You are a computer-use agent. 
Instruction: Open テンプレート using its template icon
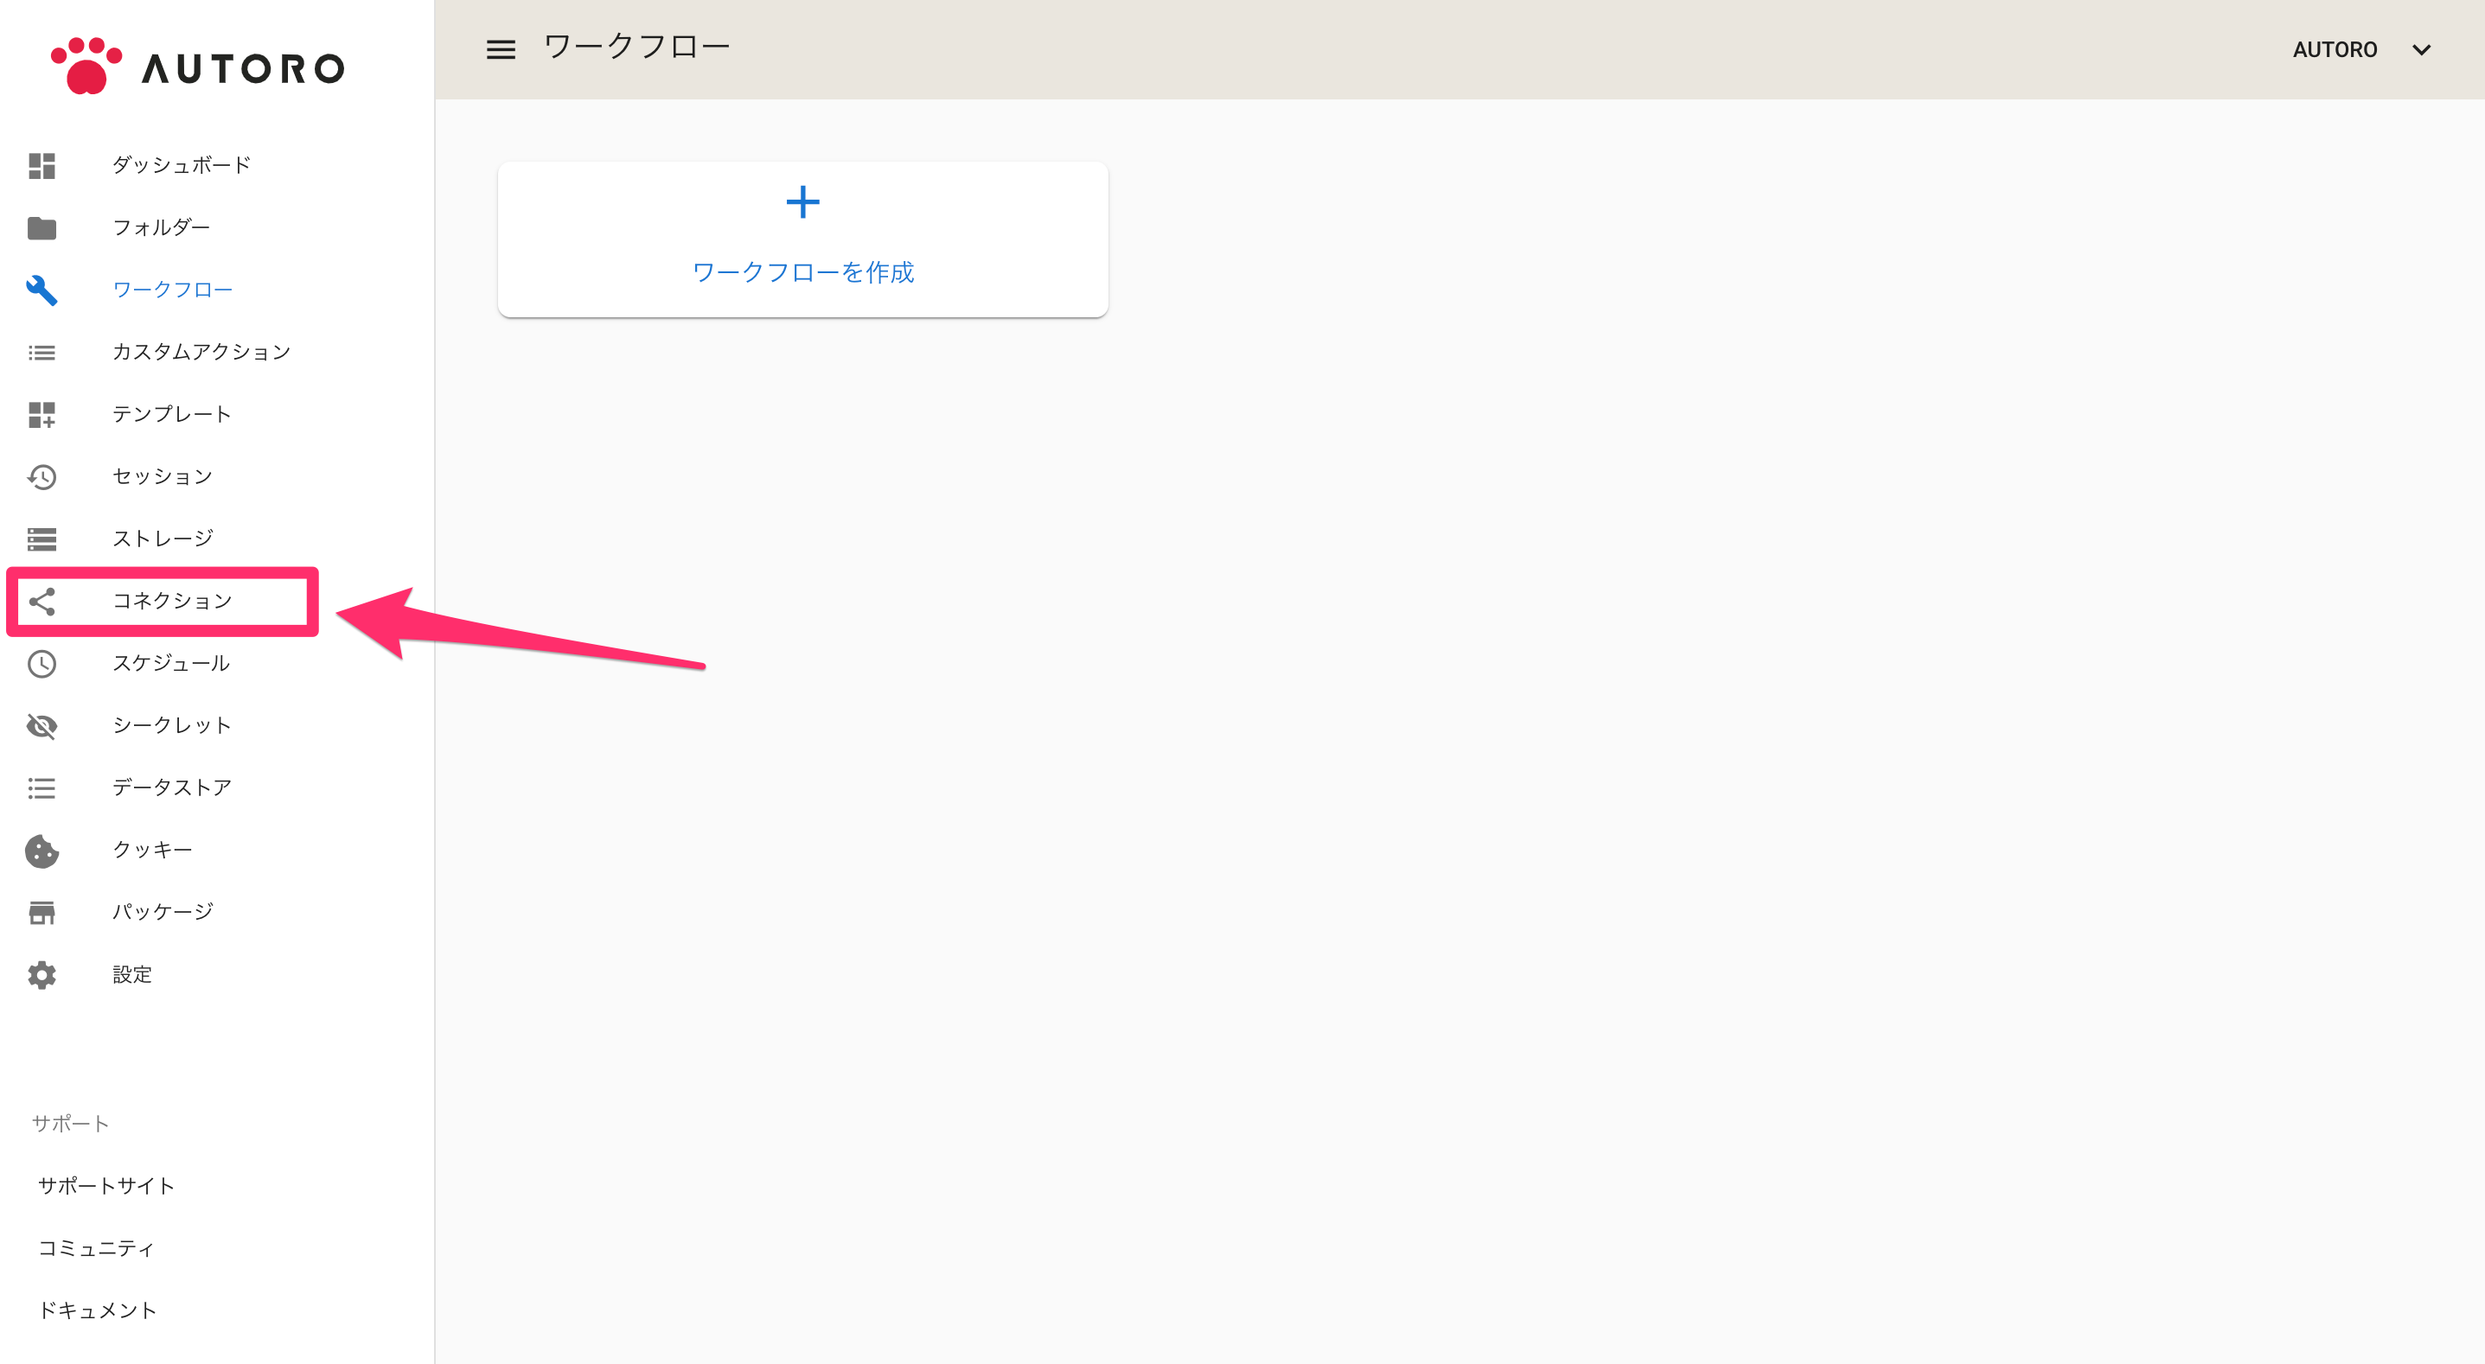(x=42, y=414)
